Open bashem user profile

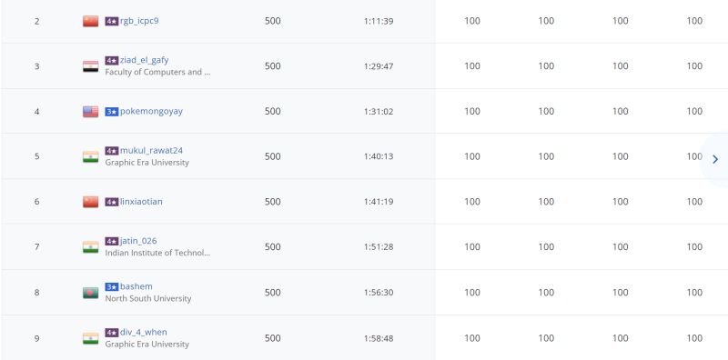[x=136, y=286]
